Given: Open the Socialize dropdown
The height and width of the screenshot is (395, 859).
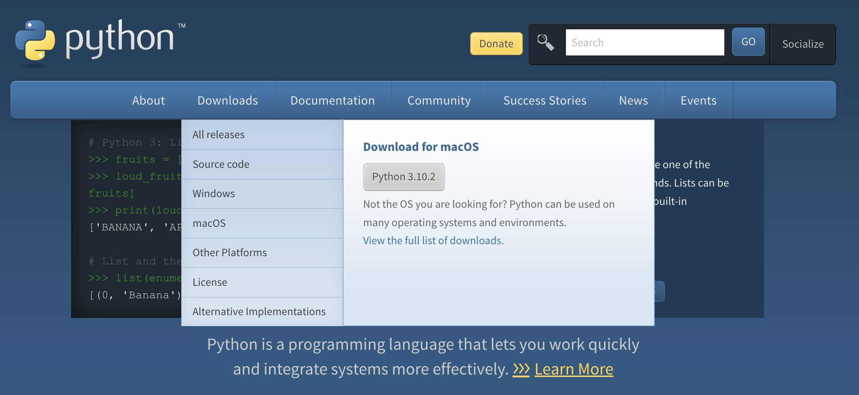Looking at the screenshot, I should coord(802,44).
